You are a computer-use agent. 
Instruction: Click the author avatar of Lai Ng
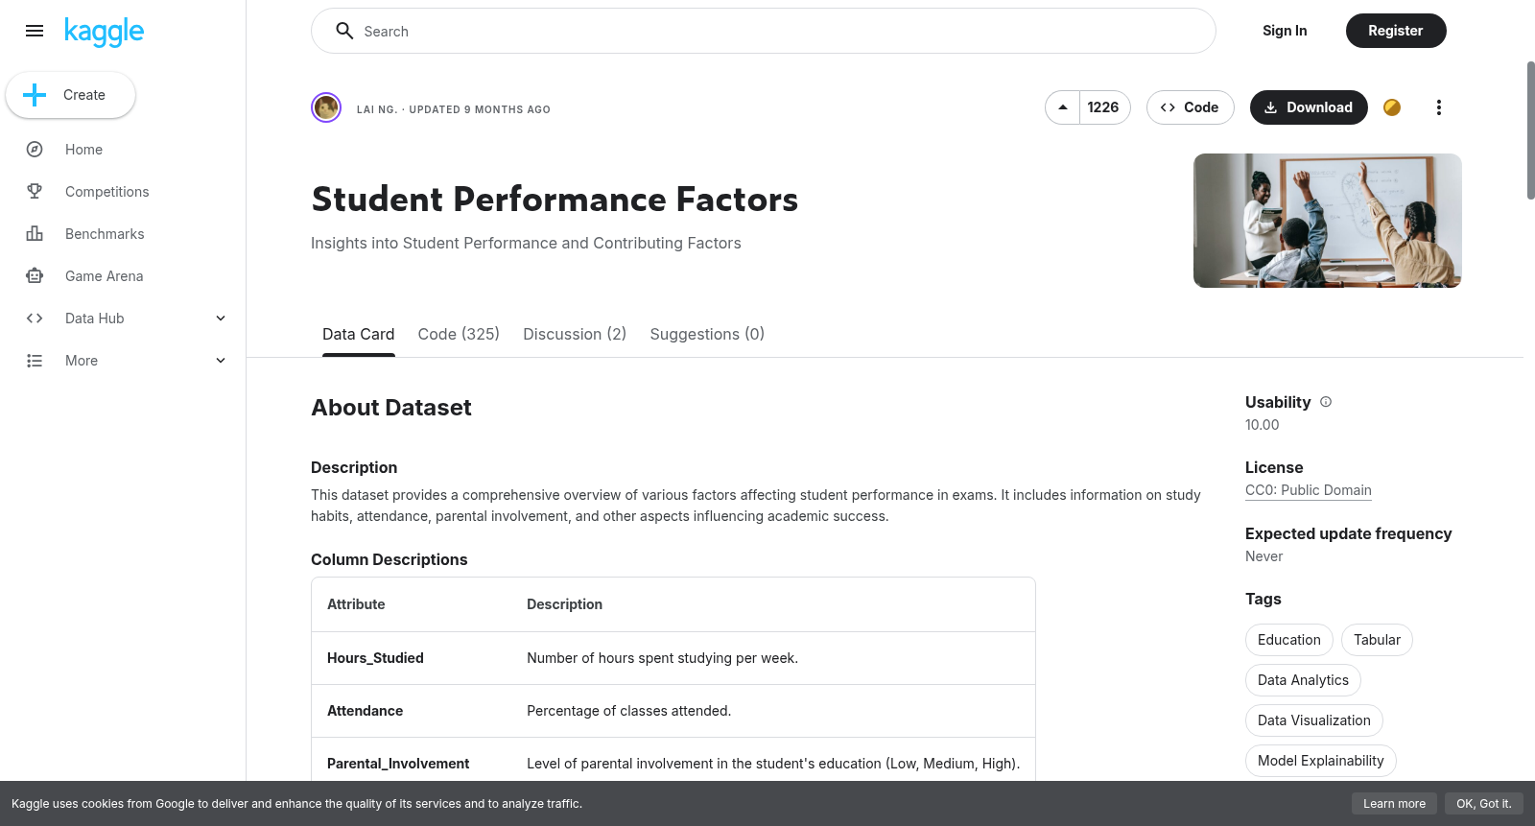click(x=326, y=107)
